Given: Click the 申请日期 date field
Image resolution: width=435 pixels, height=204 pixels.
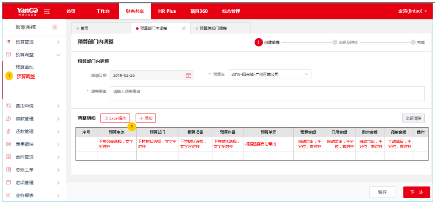Looking at the screenshot, I should [x=151, y=75].
